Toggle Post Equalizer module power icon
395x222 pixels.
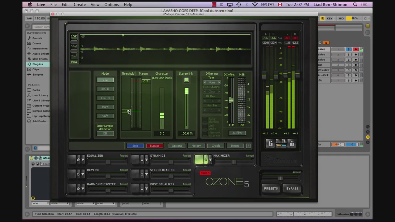pyautogui.click(x=142, y=188)
